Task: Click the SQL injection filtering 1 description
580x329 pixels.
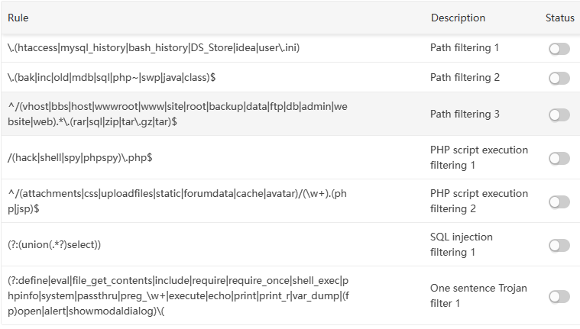Action: 462,244
